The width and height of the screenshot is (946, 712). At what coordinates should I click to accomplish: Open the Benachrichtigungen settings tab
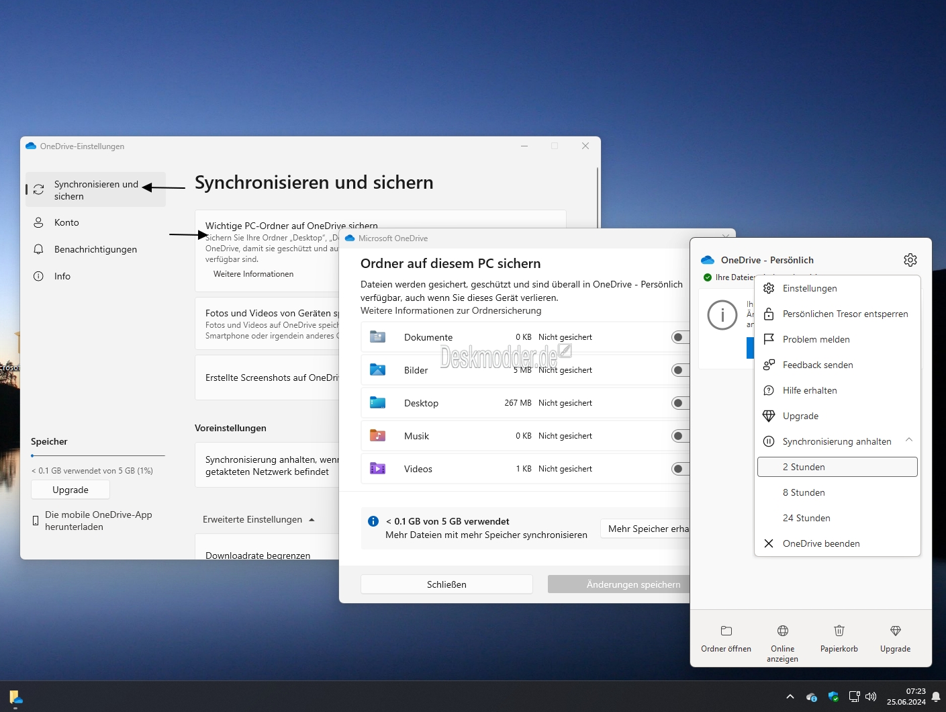tap(95, 249)
